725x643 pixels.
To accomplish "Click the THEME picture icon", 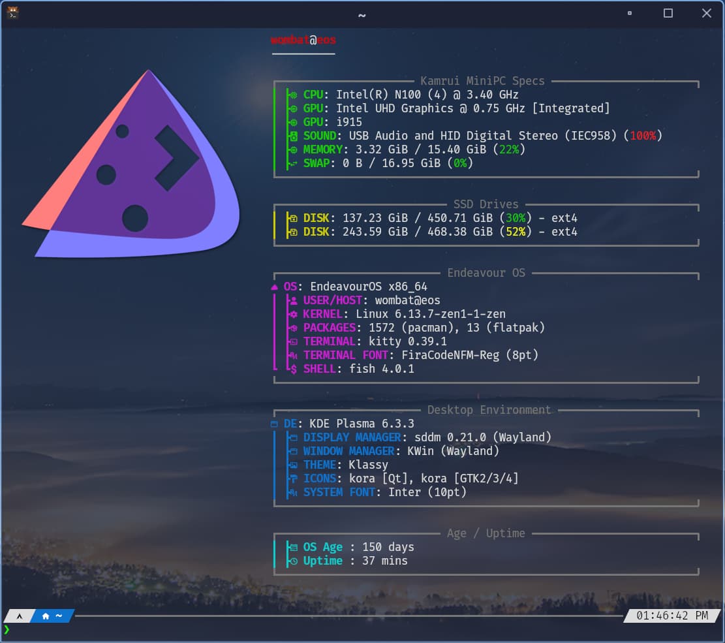I will (x=293, y=465).
